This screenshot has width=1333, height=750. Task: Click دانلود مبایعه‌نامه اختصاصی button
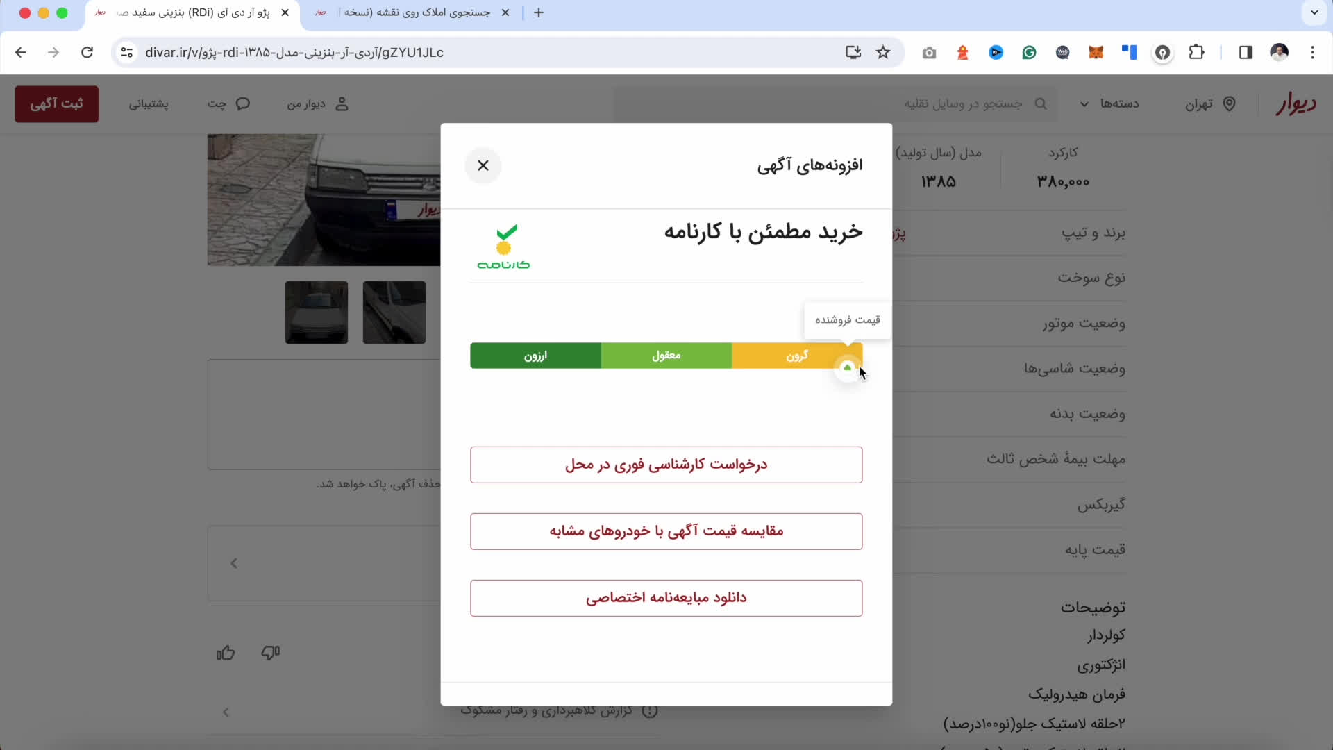tap(666, 598)
